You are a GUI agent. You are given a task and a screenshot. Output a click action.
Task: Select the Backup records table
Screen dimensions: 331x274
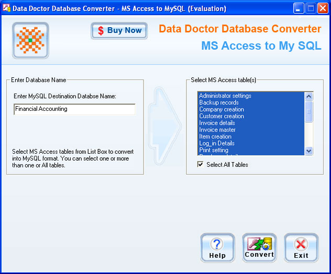click(251, 102)
